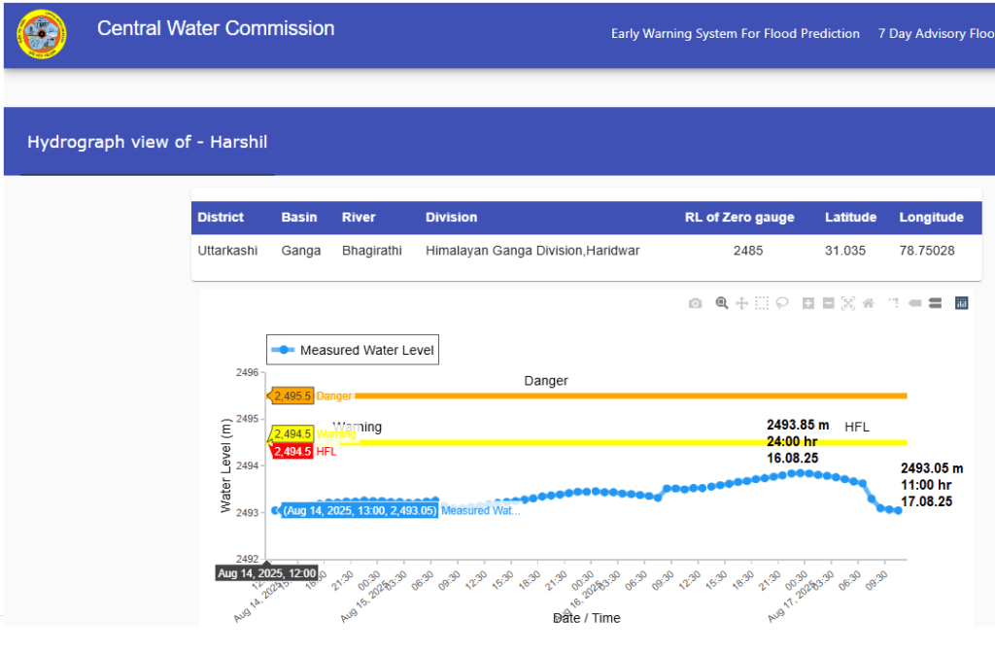
Task: Choose the Lasso Select tool
Action: 781,304
